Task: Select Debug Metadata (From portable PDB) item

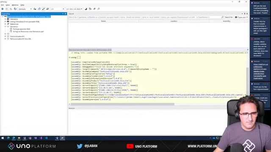Action: (25, 22)
